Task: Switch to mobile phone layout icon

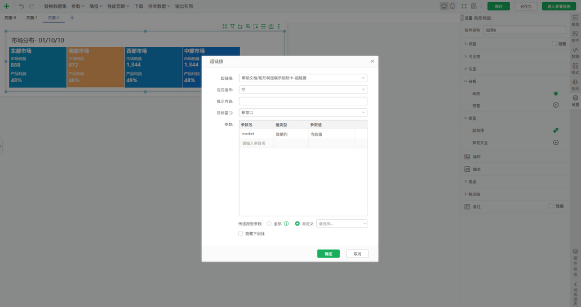Action: pos(453,6)
